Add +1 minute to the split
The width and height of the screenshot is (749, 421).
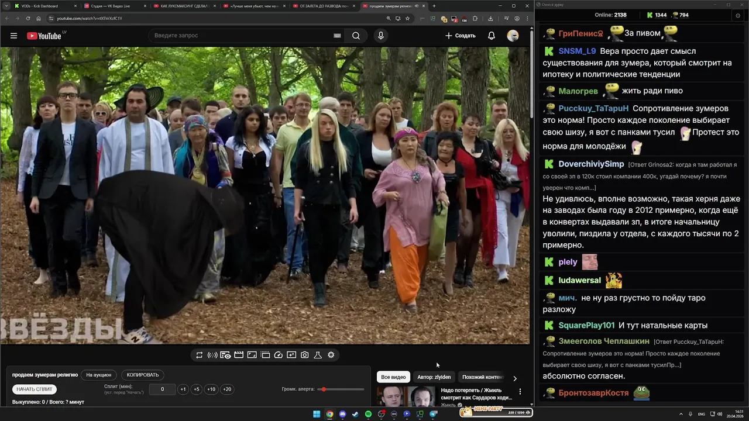click(x=183, y=389)
